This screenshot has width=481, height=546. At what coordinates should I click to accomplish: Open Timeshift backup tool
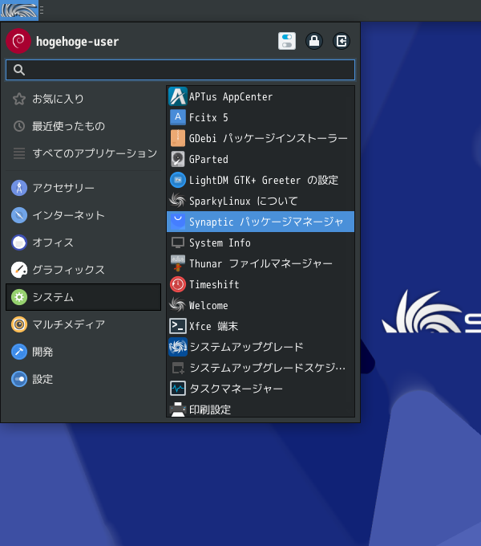(261, 284)
